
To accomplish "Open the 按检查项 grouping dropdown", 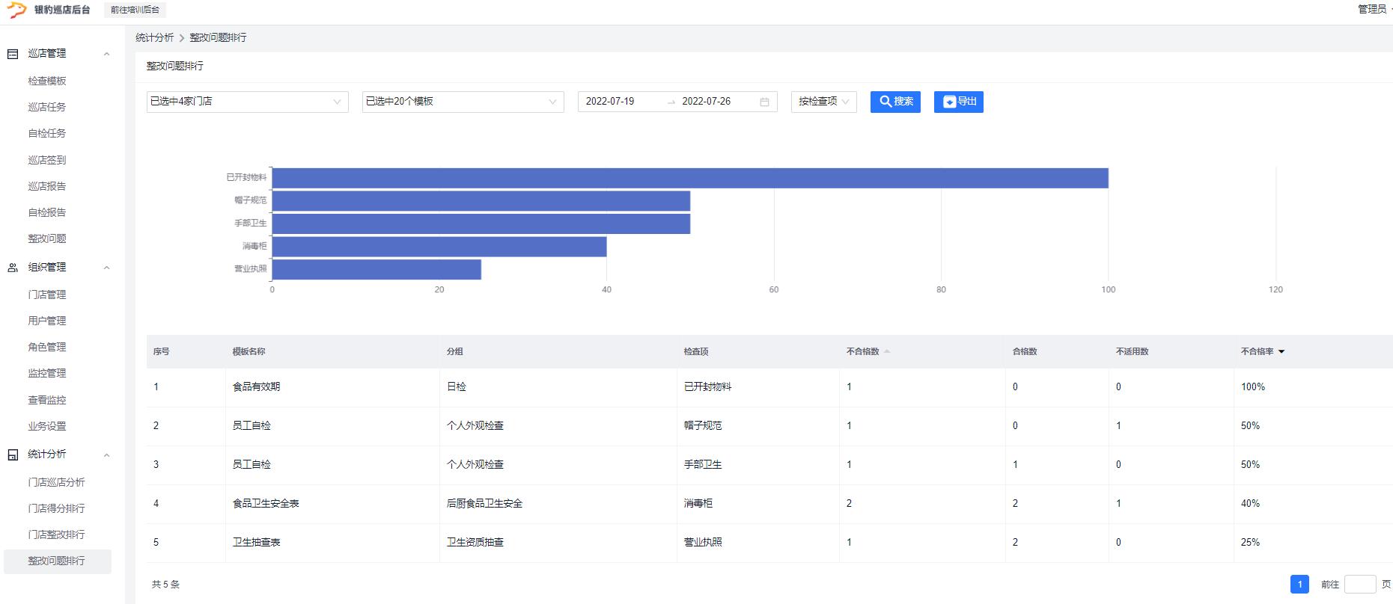I will [x=823, y=102].
